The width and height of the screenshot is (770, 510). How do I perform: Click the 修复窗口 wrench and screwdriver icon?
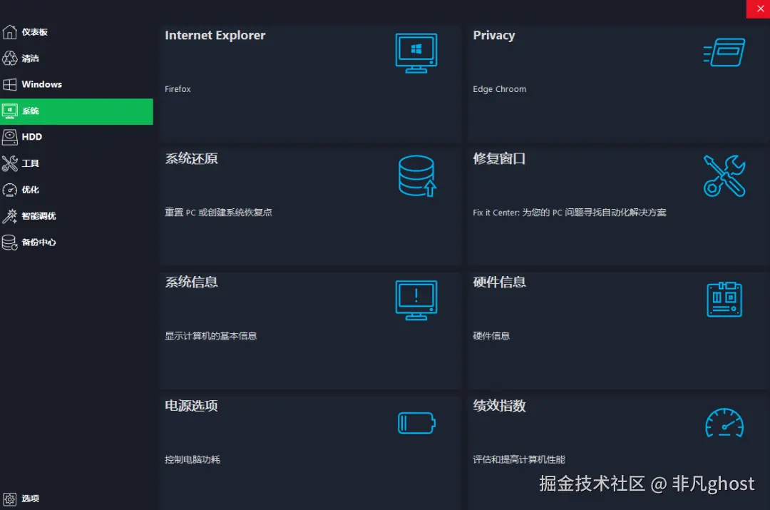[x=724, y=175]
